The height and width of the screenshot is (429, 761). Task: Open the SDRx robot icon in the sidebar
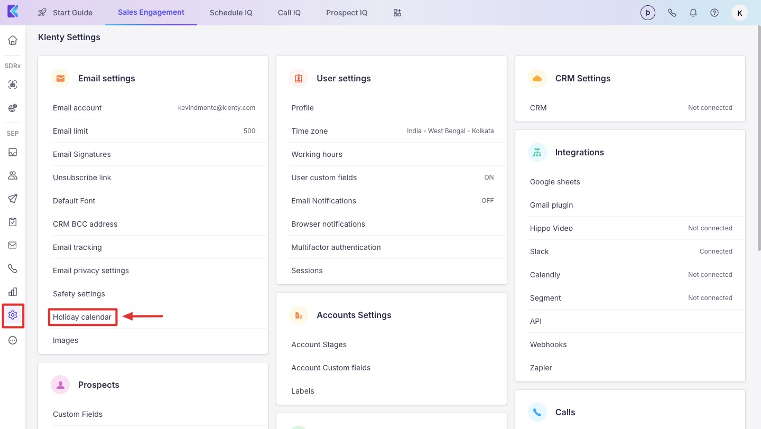(13, 85)
